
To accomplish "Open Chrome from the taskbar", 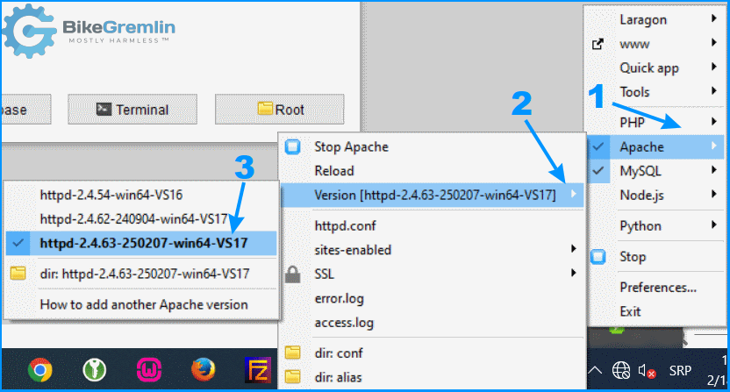I will [x=40, y=371].
